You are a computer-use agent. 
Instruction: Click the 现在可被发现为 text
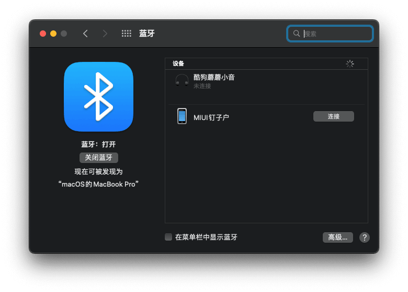click(98, 171)
